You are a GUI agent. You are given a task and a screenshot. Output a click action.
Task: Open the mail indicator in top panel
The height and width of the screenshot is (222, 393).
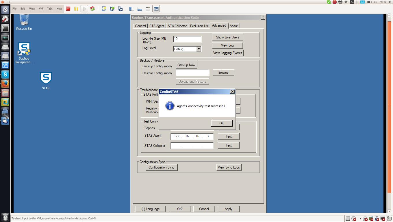362,2
